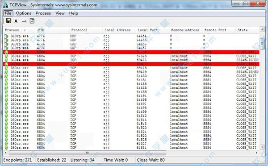Click the 360rp.exe icon for port 64654
The height and width of the screenshot is (166, 268).
(7, 36)
